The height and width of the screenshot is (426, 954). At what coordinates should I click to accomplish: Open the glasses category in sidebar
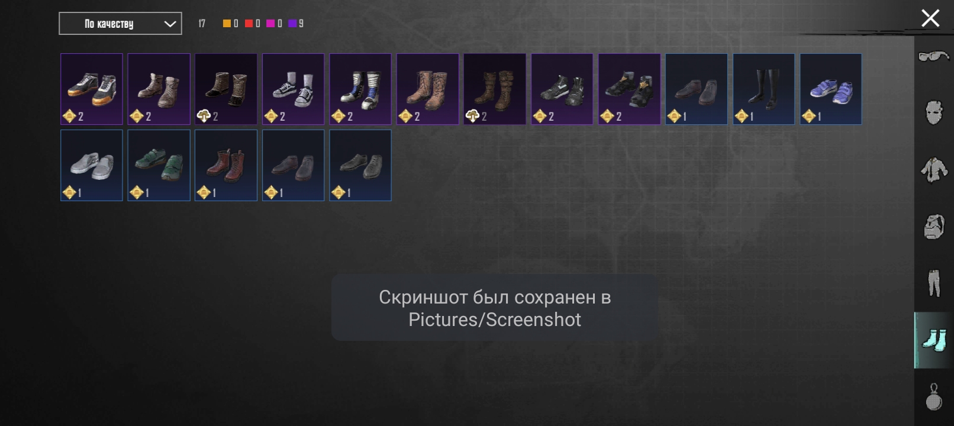point(934,57)
